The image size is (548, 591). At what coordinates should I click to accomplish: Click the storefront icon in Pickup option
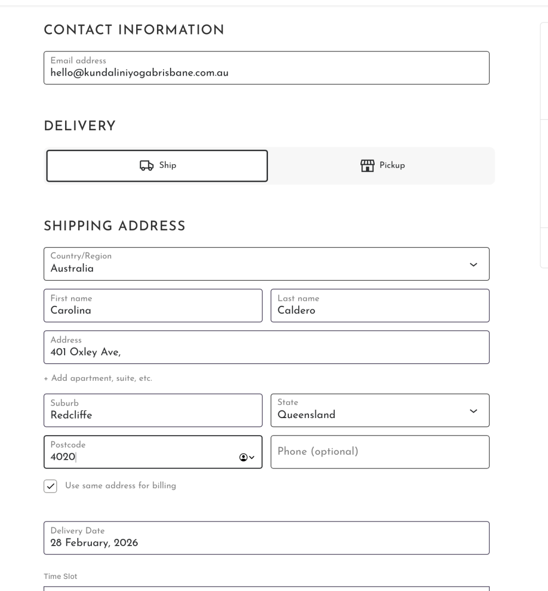pos(366,165)
